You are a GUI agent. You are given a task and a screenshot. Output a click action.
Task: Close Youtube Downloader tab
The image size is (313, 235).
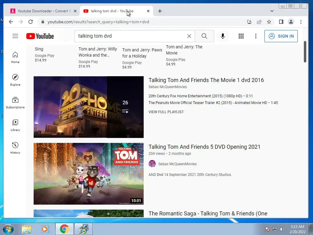[x=75, y=11]
